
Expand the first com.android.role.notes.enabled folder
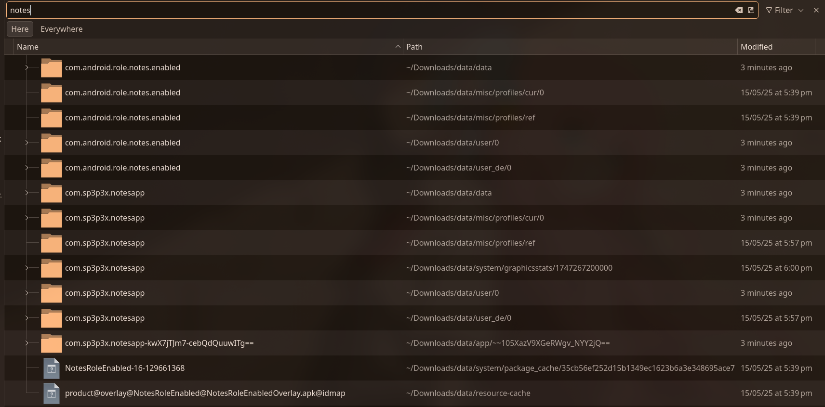click(x=27, y=68)
